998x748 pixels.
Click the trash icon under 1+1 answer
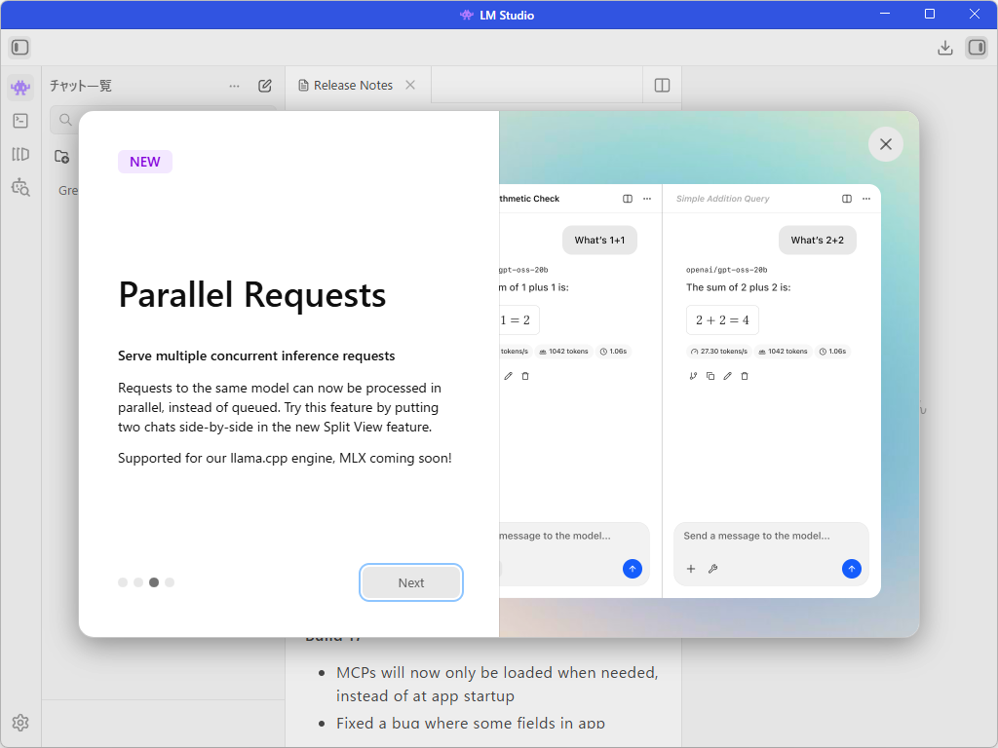(525, 376)
